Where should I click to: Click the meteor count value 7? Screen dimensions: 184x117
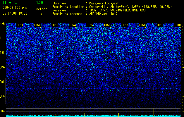click(x=42, y=13)
